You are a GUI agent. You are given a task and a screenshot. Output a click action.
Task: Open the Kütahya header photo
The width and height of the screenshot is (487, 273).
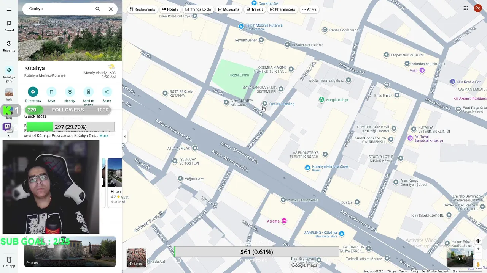[x=70, y=38]
